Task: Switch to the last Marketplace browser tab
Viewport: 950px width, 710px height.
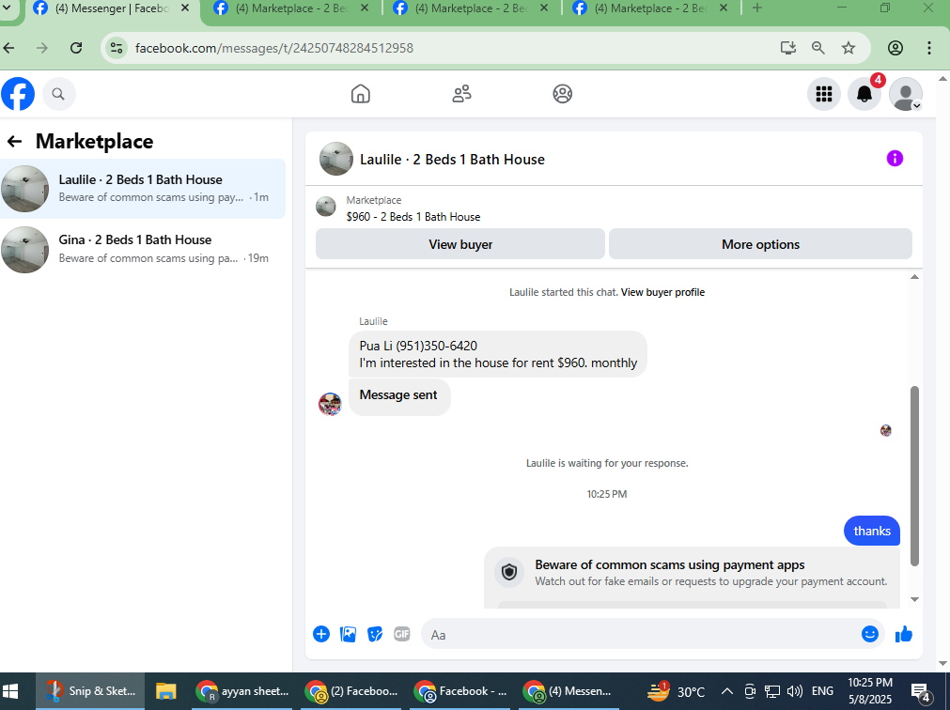Action: (649, 8)
